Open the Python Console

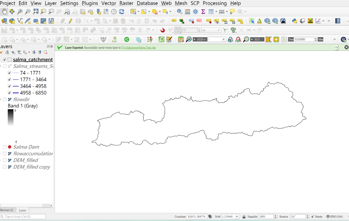294,21
